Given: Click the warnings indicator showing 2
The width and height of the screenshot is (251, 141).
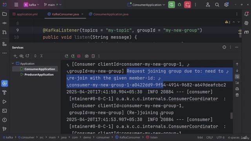Looking at the screenshot, I should (x=227, y=22).
